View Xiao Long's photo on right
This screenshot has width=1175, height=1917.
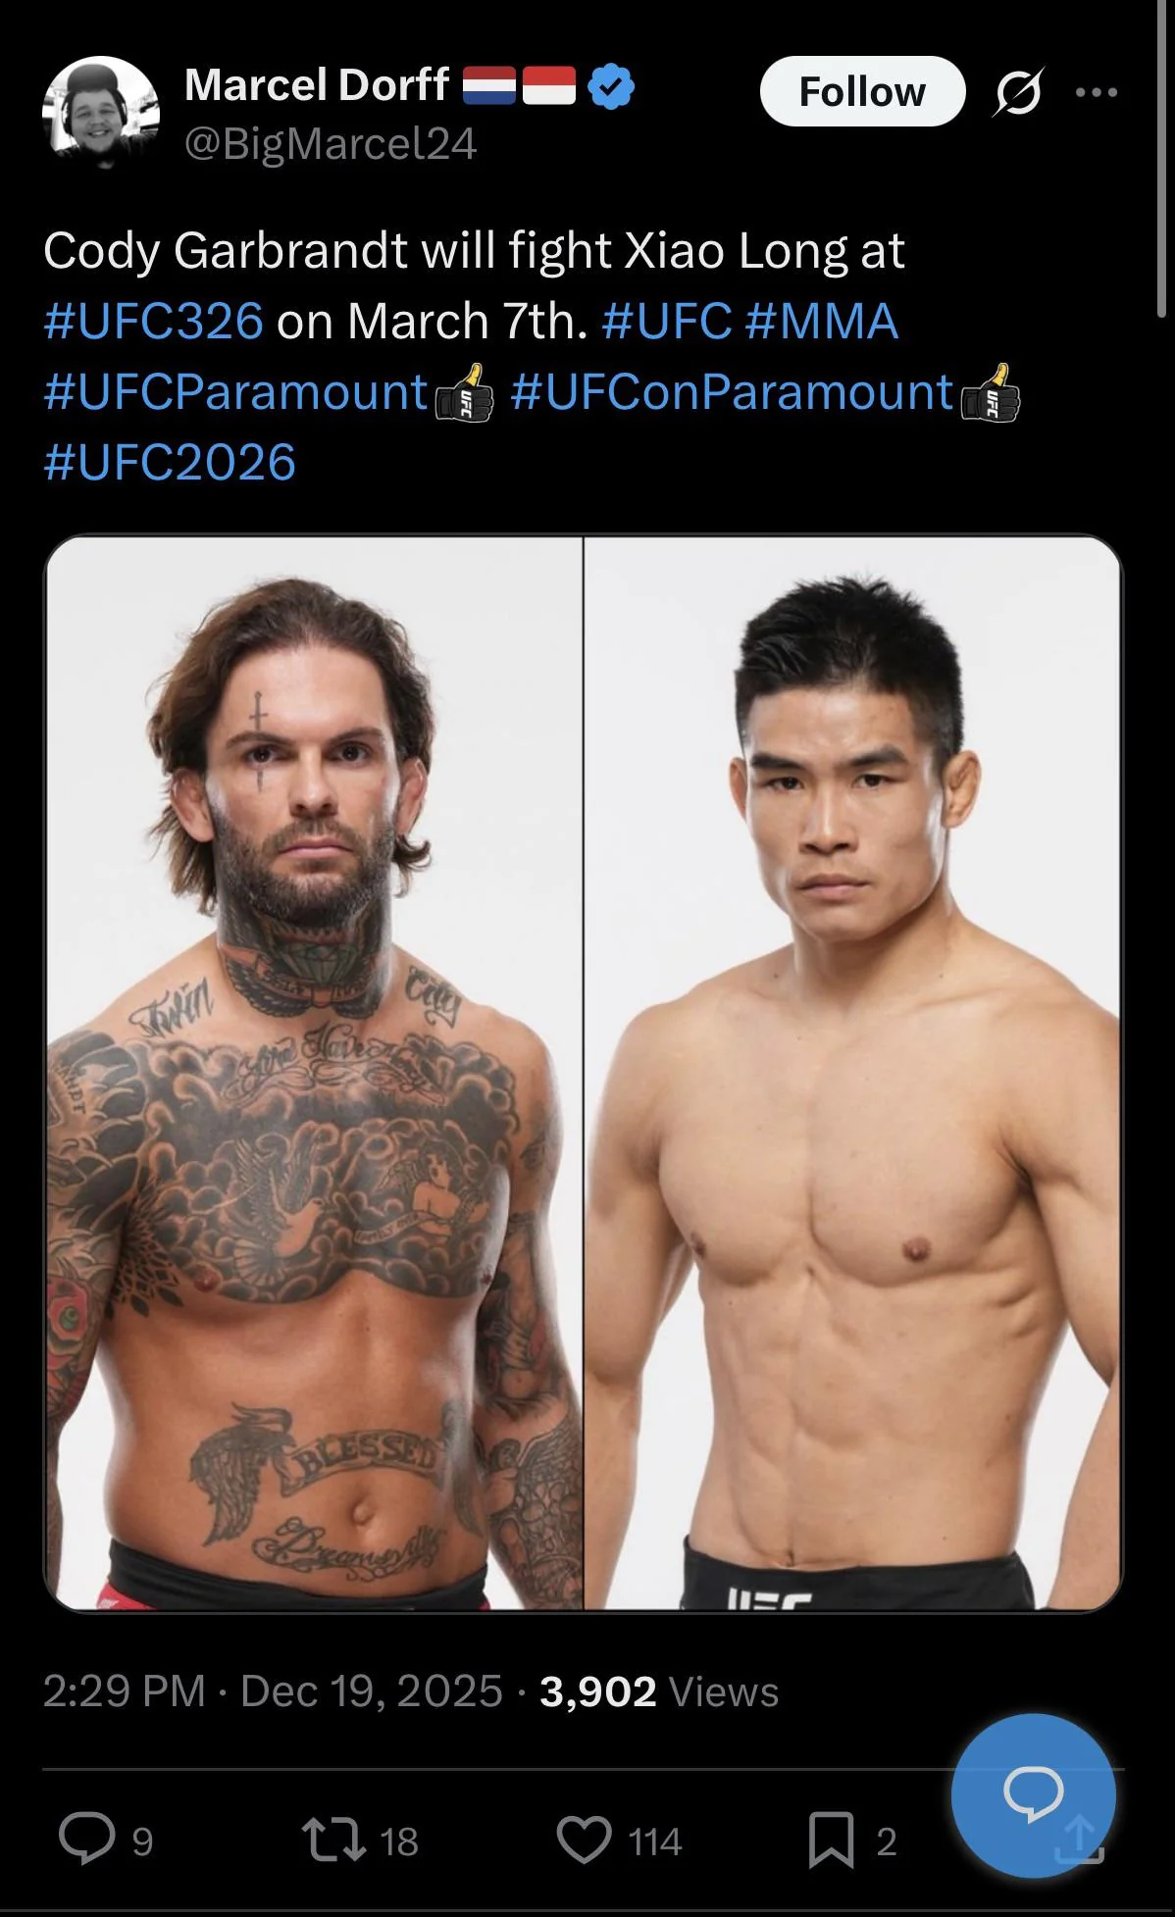pos(853,1073)
